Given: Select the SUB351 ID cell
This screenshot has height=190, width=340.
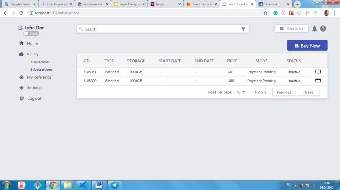Looking at the screenshot, I should click(90, 72).
